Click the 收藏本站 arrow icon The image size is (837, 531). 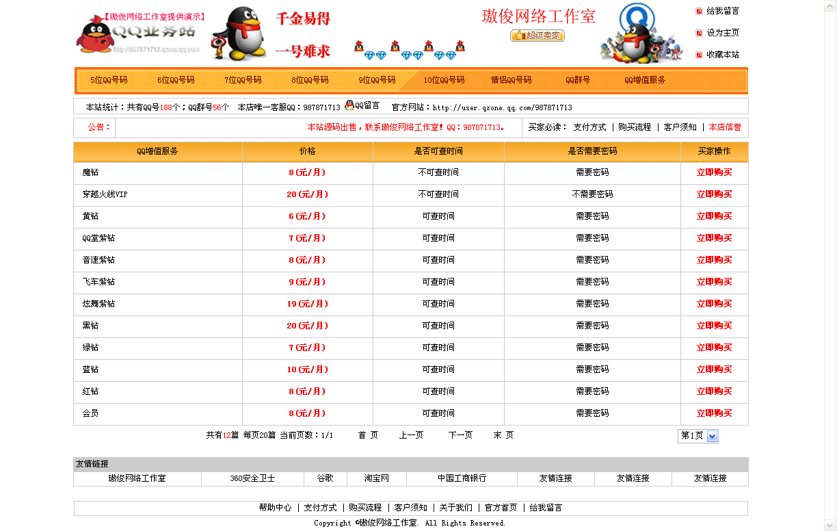[x=699, y=55]
